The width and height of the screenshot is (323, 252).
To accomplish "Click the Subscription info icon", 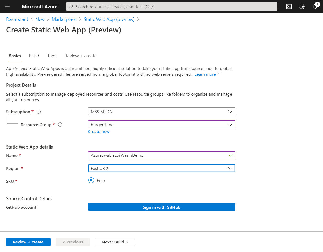I will tap(39, 112).
